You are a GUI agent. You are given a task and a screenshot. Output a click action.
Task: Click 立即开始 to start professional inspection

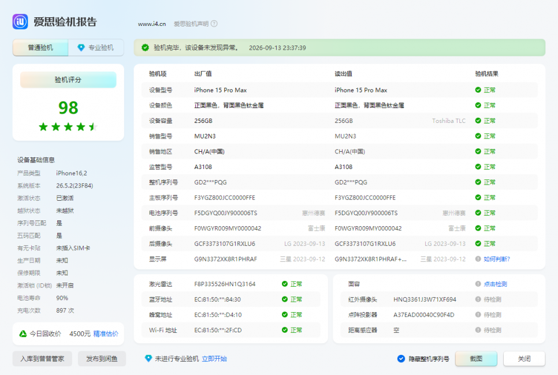pyautogui.click(x=214, y=359)
